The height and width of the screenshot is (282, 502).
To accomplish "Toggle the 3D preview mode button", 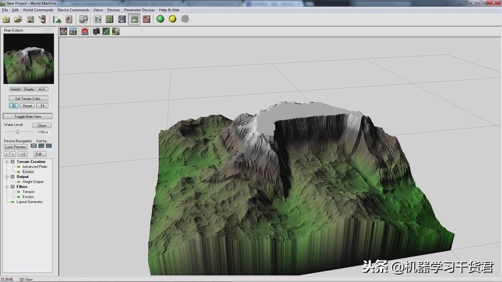I will point(14,105).
